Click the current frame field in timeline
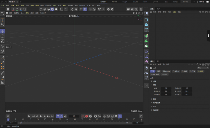 (x=74, y=116)
